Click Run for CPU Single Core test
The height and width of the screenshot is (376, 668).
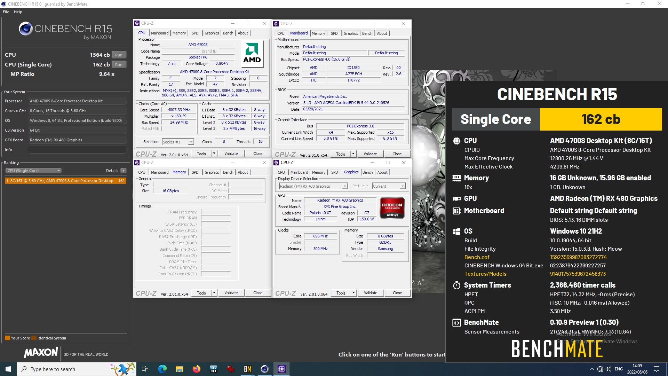(x=120, y=64)
